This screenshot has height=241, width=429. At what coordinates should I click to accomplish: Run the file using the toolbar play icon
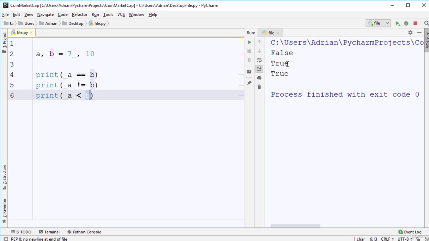click(x=397, y=23)
